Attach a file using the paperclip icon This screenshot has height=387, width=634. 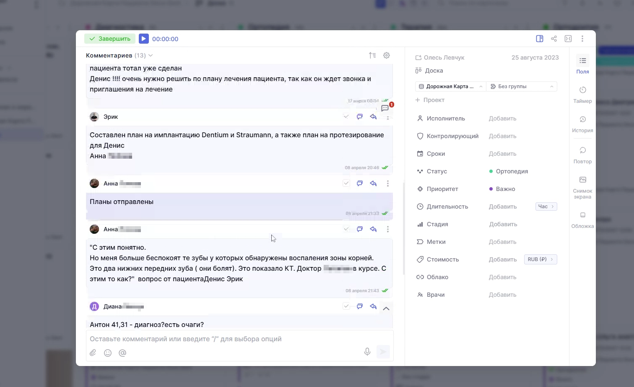click(x=93, y=353)
